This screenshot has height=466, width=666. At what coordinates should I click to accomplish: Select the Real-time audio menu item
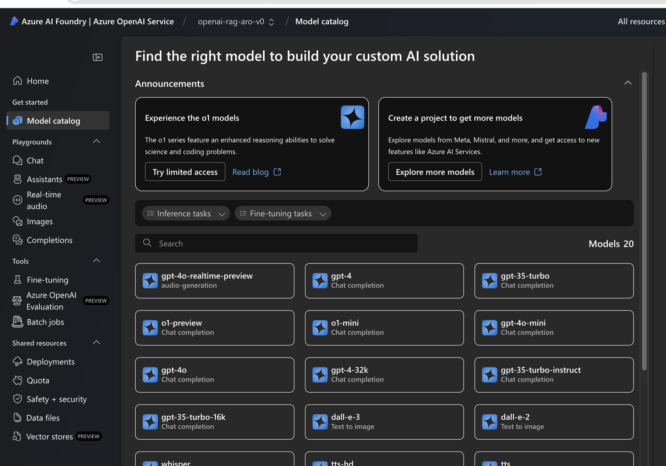pyautogui.click(x=44, y=200)
